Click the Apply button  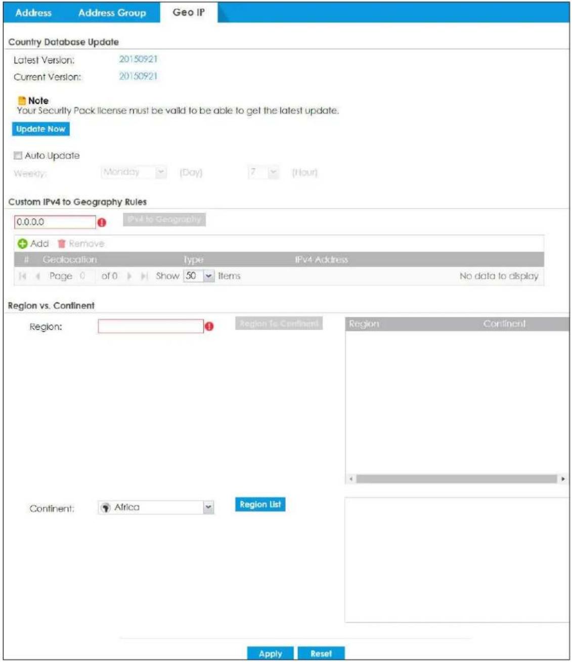pos(271,653)
